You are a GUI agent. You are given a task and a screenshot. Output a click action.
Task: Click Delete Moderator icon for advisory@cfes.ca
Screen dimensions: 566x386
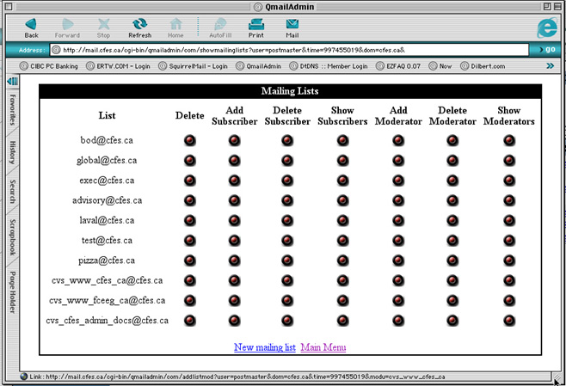pos(452,200)
